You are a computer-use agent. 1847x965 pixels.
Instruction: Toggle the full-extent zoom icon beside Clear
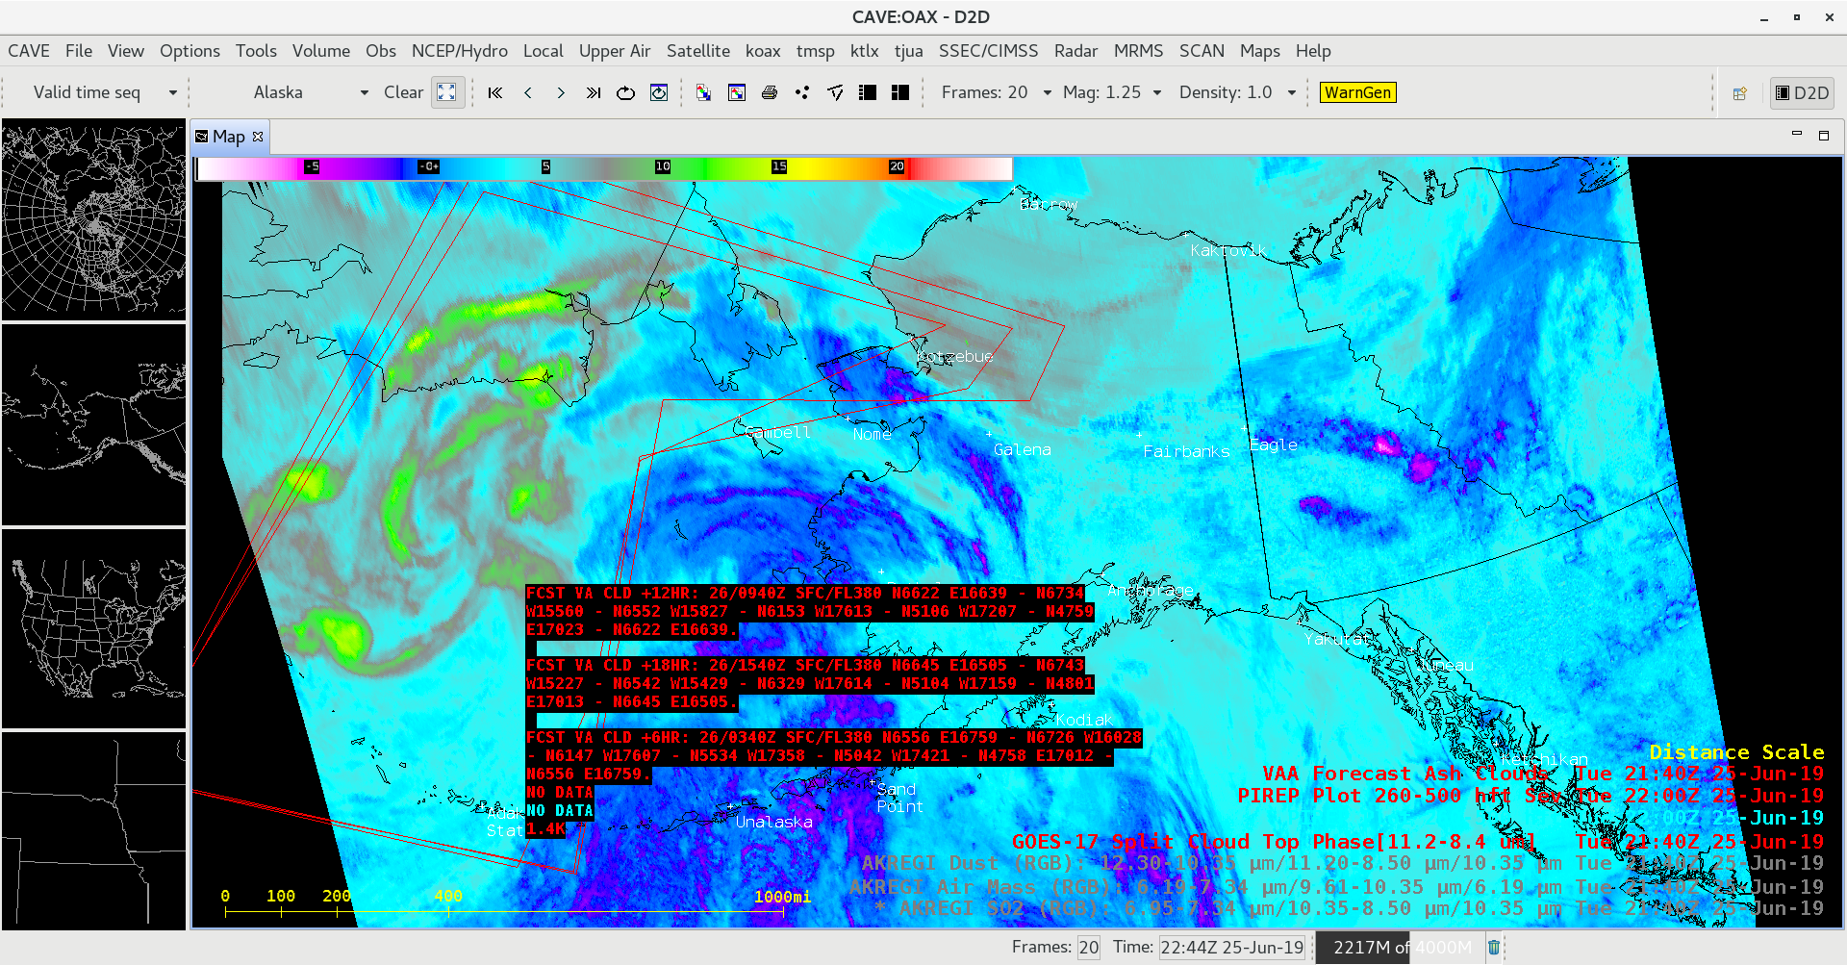point(447,92)
